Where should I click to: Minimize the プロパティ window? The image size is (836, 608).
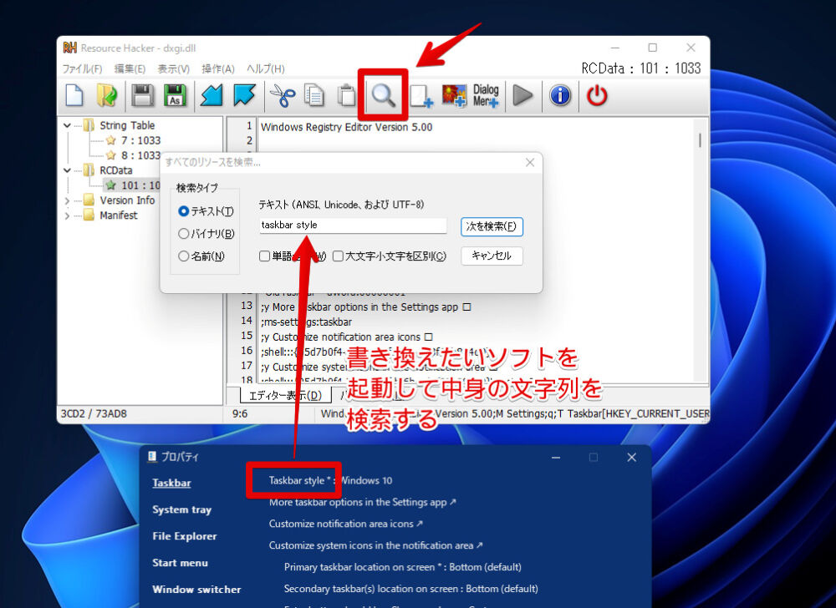(556, 458)
